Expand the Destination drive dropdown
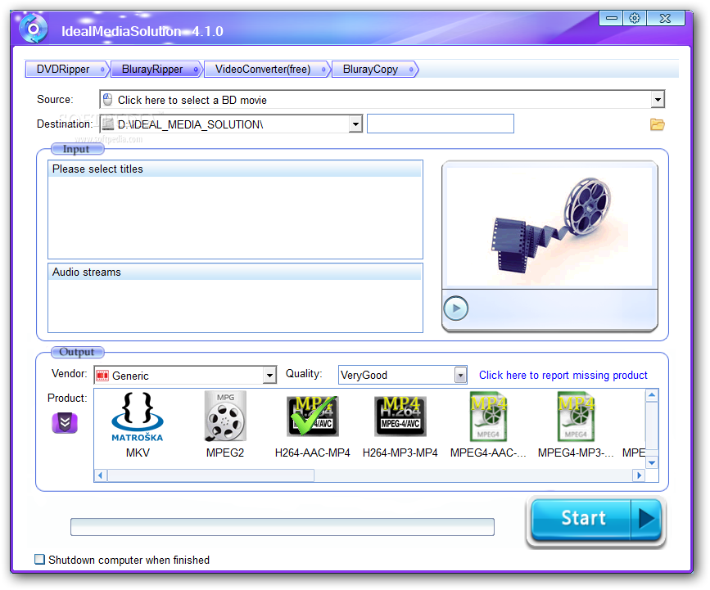This screenshot has height=590, width=710. coord(355,124)
